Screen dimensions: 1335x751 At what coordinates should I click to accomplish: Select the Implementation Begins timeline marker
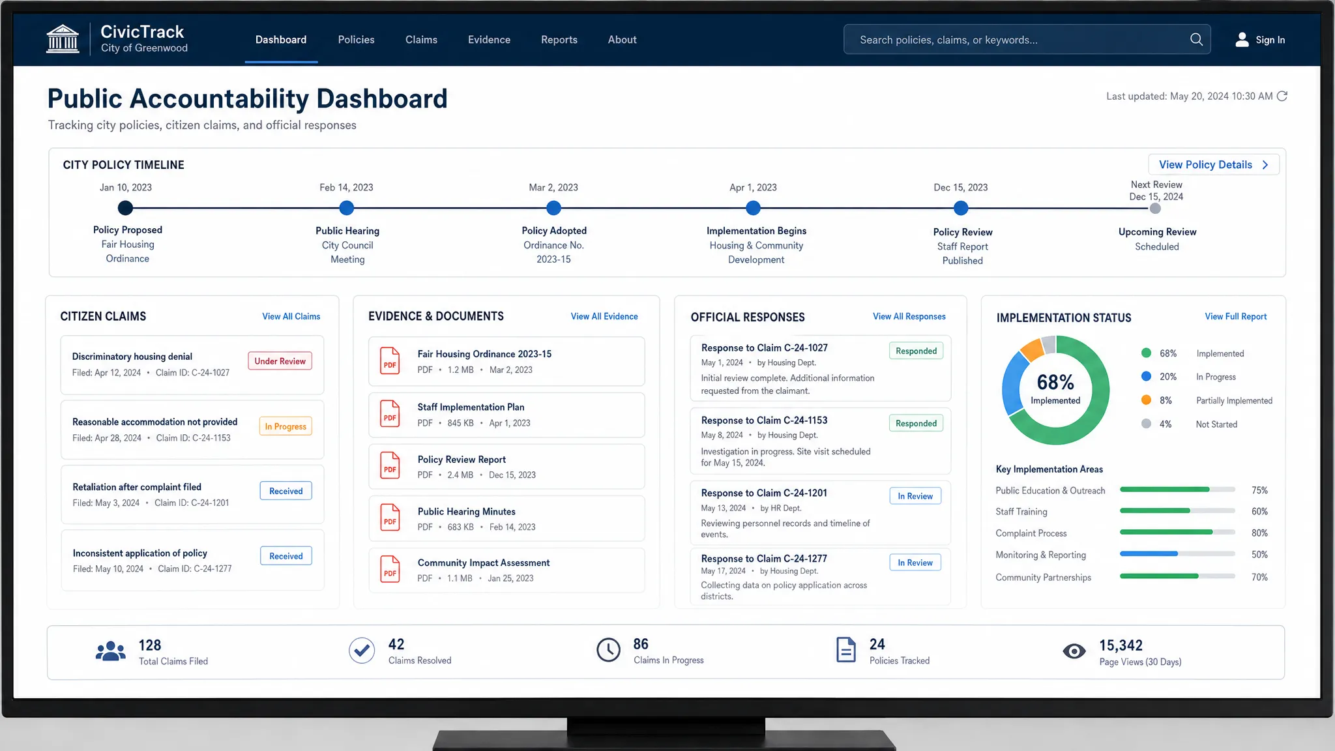753,208
